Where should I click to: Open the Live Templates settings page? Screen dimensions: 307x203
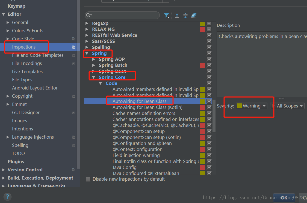(27, 71)
